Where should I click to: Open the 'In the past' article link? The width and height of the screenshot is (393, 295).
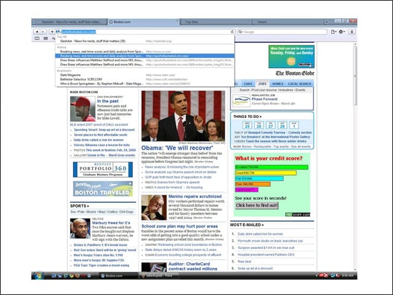[x=108, y=101]
